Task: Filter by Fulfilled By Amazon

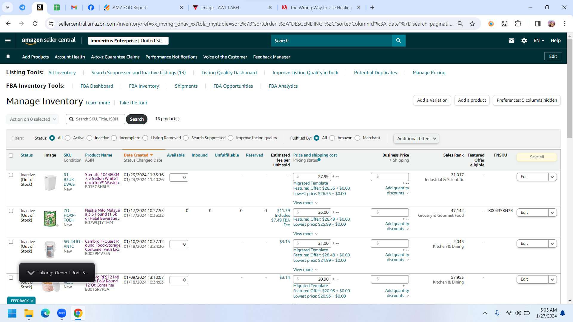Action: [x=332, y=138]
